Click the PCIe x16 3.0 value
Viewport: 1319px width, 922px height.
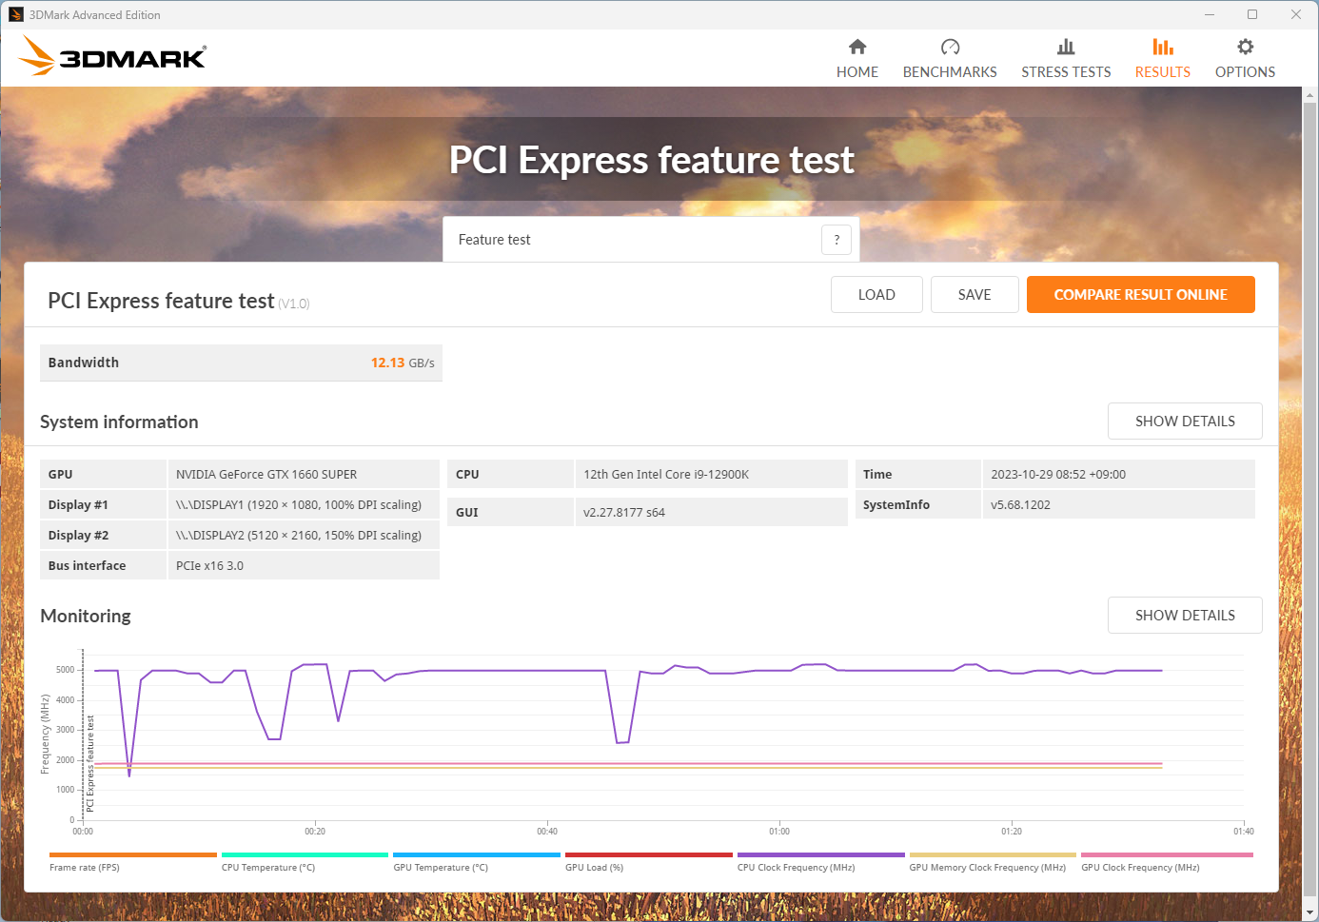point(209,565)
